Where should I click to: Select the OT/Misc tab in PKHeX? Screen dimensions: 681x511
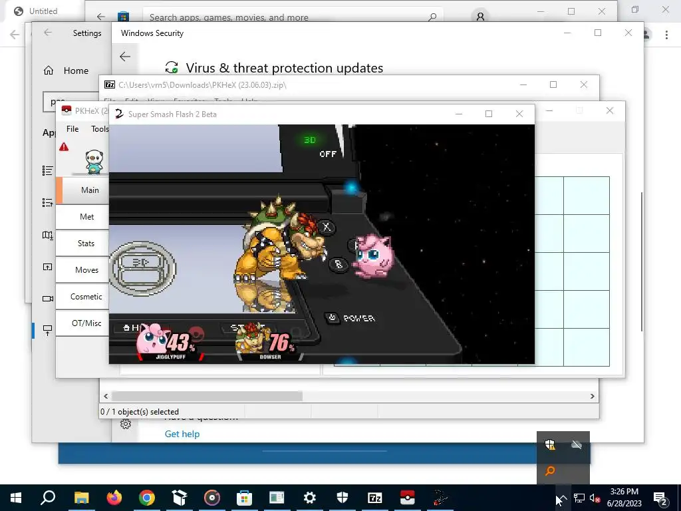(83, 323)
